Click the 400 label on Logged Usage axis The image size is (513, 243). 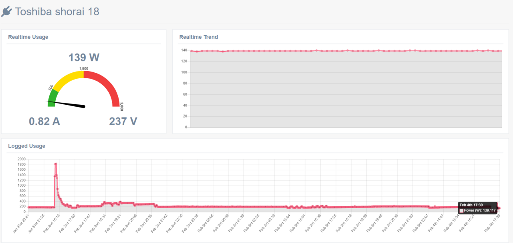pyautogui.click(x=23, y=201)
